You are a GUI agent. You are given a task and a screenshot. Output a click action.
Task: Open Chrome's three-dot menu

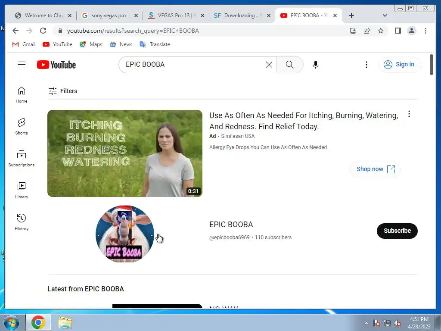coord(425,31)
